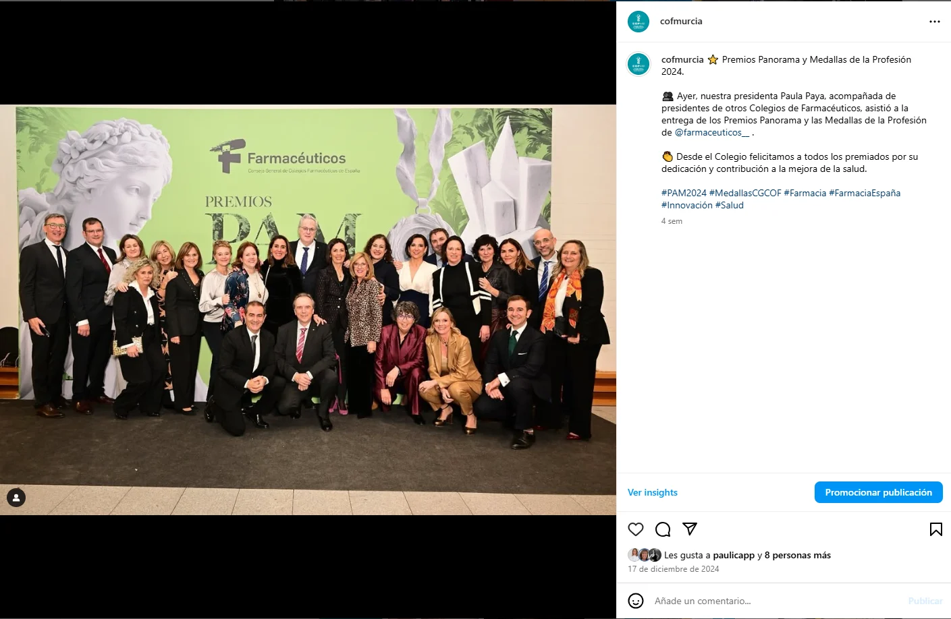Open comments with the speech bubble icon

(x=663, y=529)
